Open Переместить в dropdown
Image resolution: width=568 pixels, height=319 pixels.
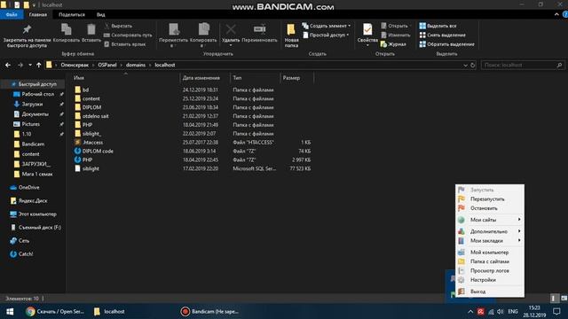pos(174,35)
